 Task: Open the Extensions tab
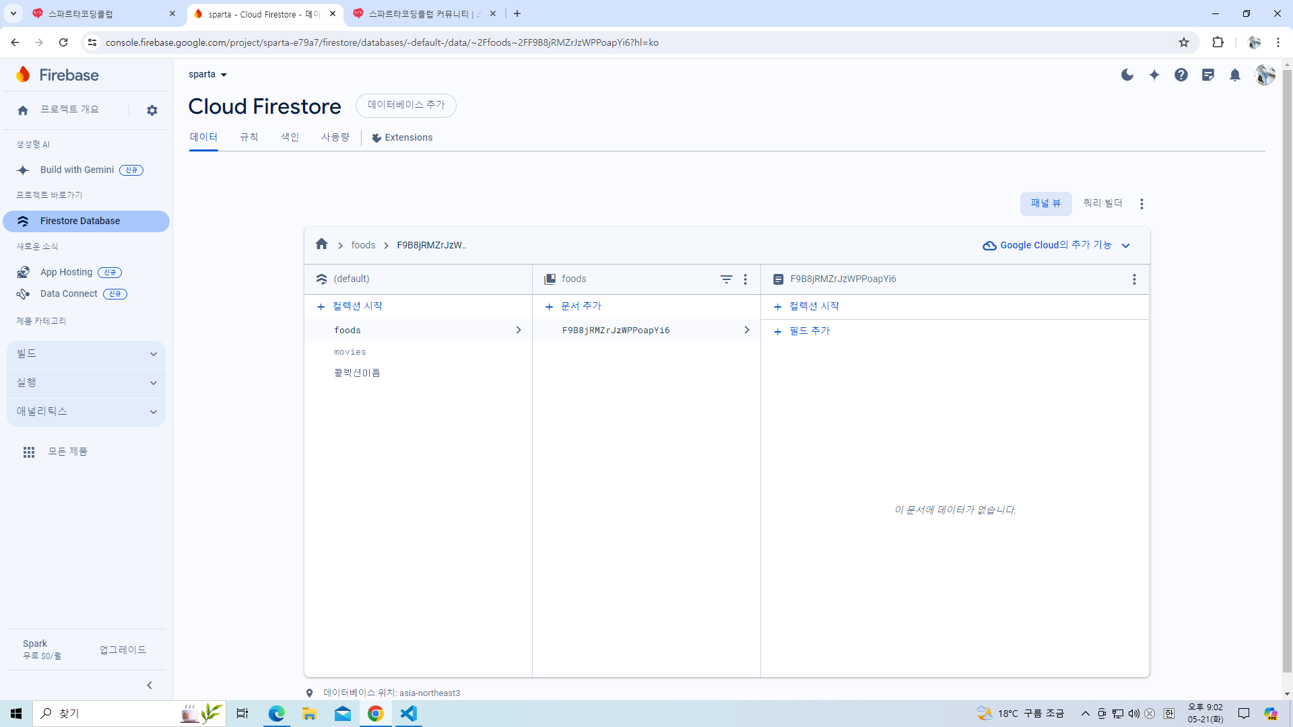pyautogui.click(x=402, y=138)
